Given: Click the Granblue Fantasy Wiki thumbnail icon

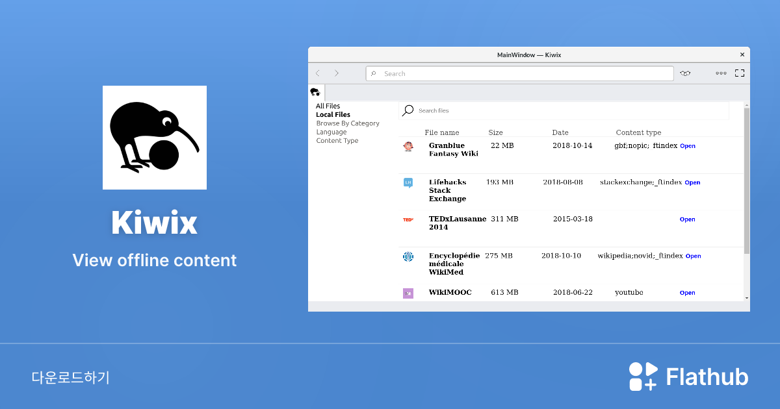Looking at the screenshot, I should pos(408,147).
